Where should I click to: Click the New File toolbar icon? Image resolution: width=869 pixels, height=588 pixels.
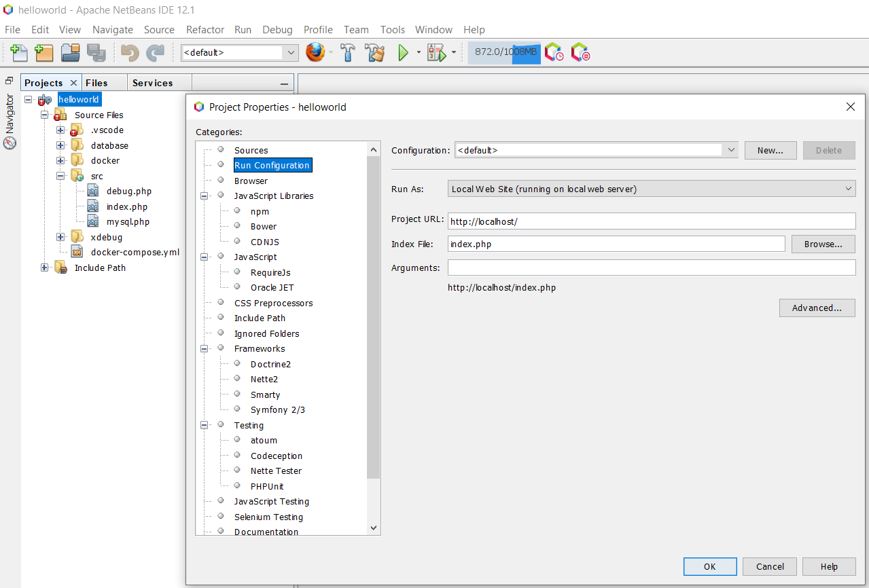pos(19,52)
